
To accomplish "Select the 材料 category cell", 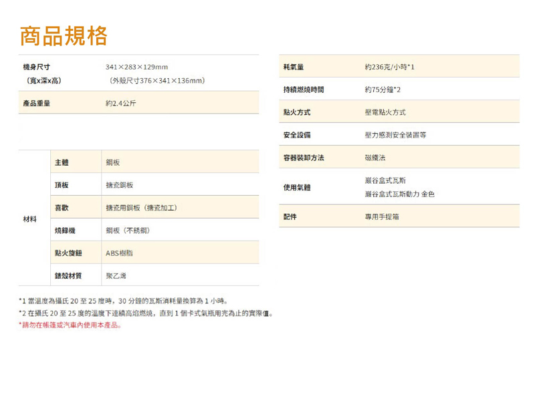I will pos(30,219).
